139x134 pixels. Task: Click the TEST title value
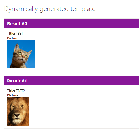coord(19,34)
